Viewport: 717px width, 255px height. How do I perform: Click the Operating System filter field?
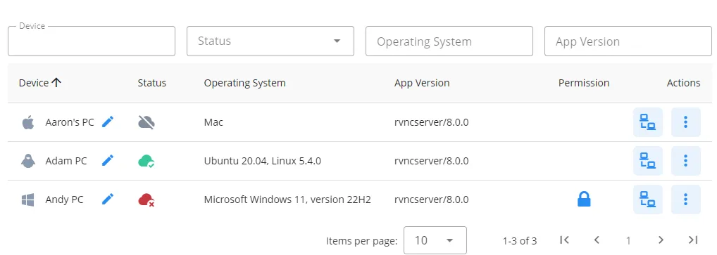coord(449,41)
